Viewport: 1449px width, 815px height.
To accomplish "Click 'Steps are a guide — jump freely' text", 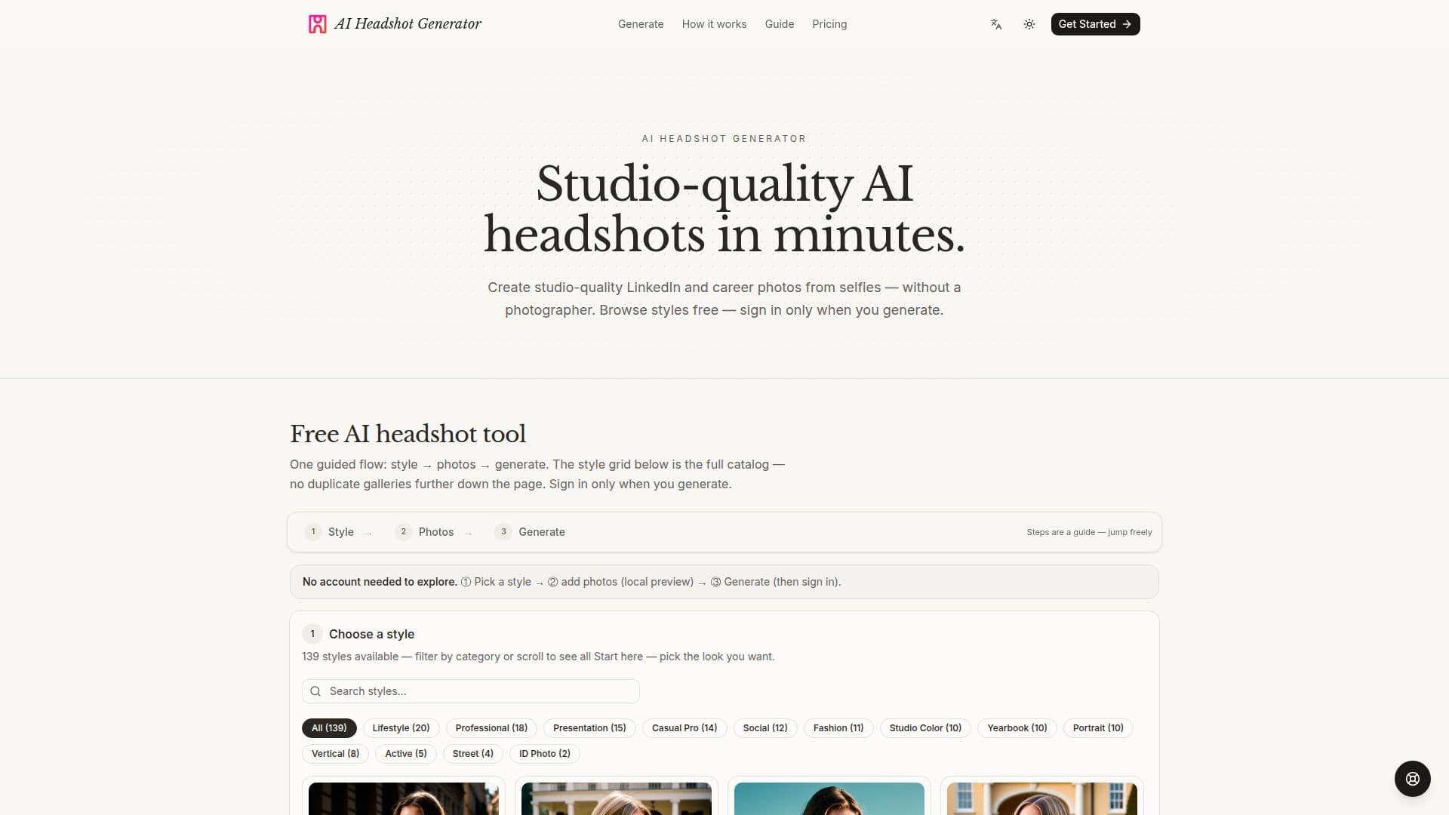I will (x=1089, y=532).
